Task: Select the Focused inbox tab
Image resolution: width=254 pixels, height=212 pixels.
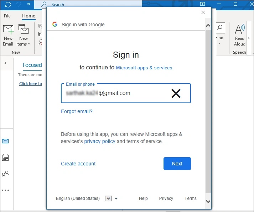Action: click(32, 65)
